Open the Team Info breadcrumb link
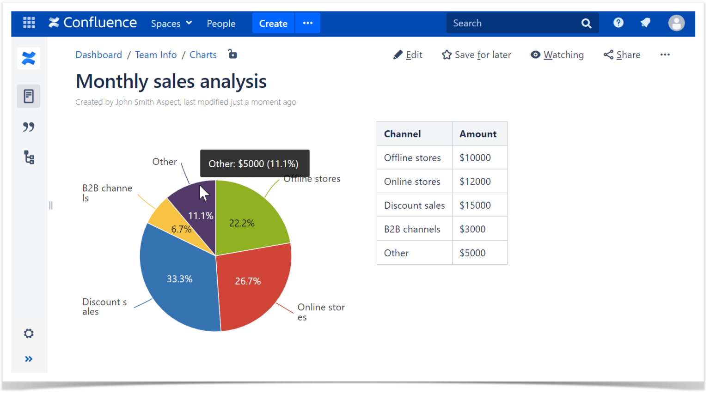The width and height of the screenshot is (710, 394). (155, 55)
